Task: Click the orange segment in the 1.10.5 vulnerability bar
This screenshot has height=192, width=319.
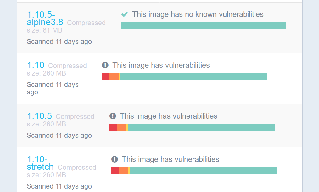Action: (x=121, y=127)
